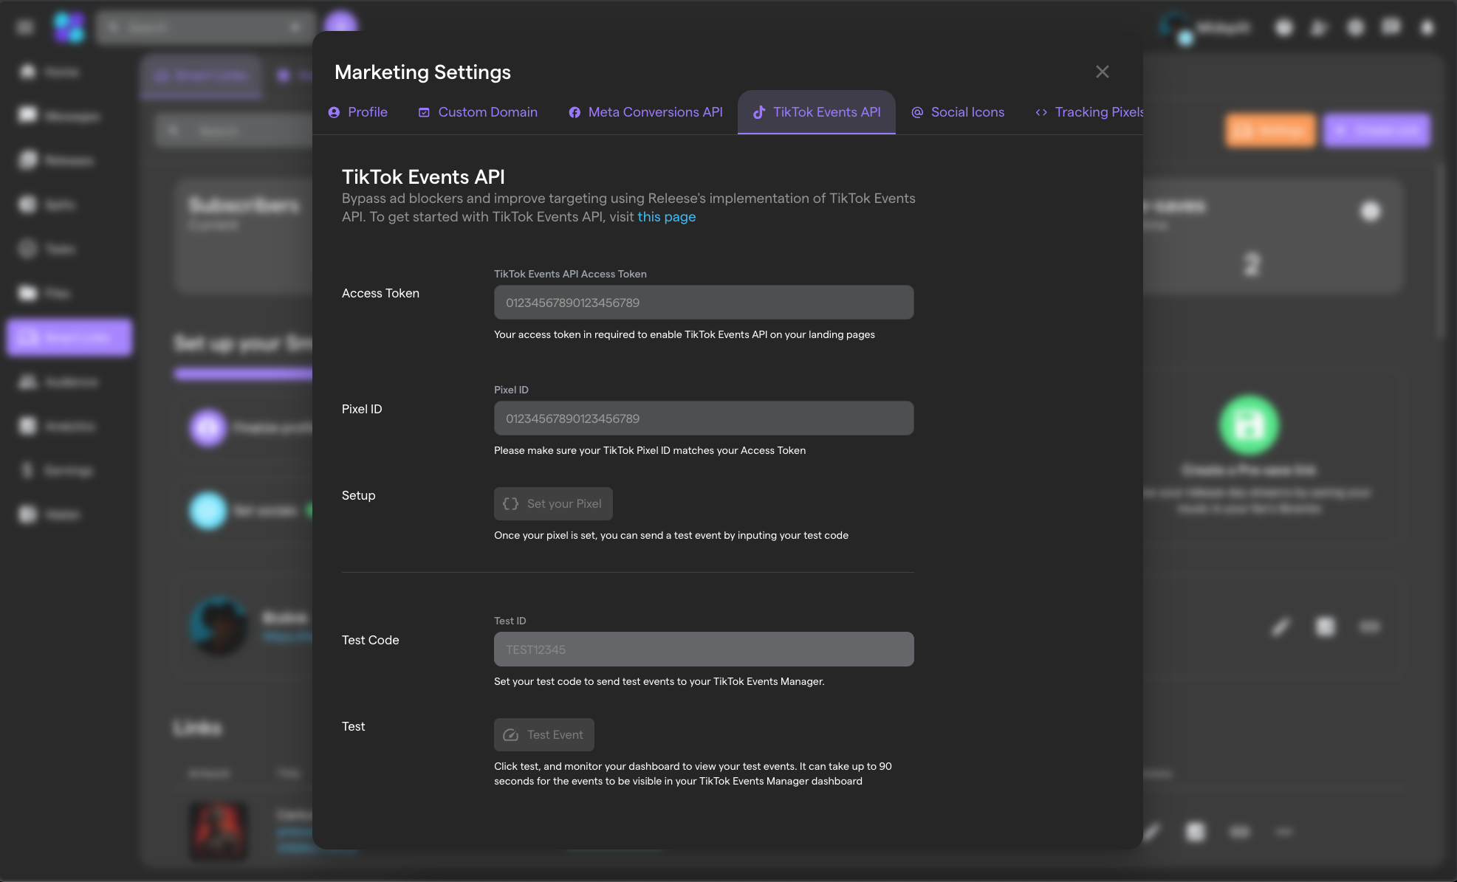Image resolution: width=1457 pixels, height=882 pixels.
Task: Click the "Setup" row label
Action: pos(358,496)
